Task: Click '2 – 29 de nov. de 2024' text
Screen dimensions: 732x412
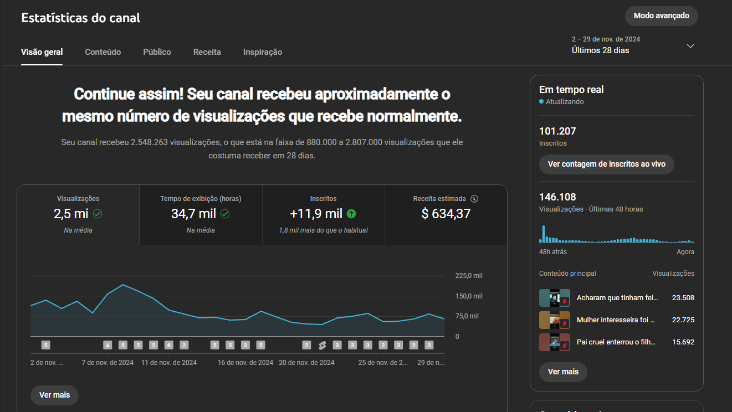Action: coord(606,39)
